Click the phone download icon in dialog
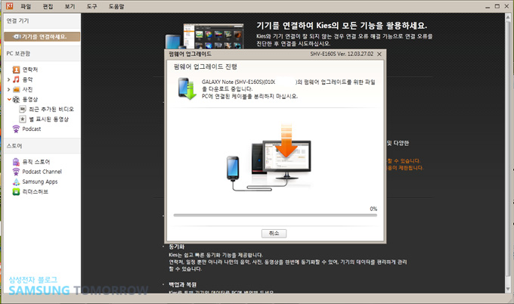Screen dimensions: 514x304 tap(187, 88)
